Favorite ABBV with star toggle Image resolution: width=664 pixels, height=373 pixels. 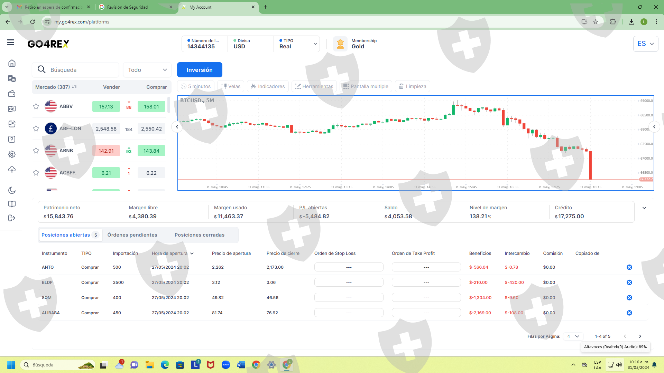coord(36,106)
